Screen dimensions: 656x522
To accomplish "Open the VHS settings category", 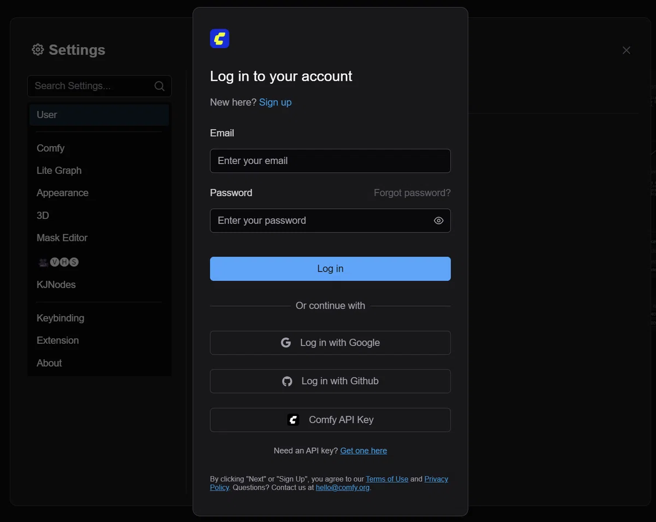I will pyautogui.click(x=99, y=262).
